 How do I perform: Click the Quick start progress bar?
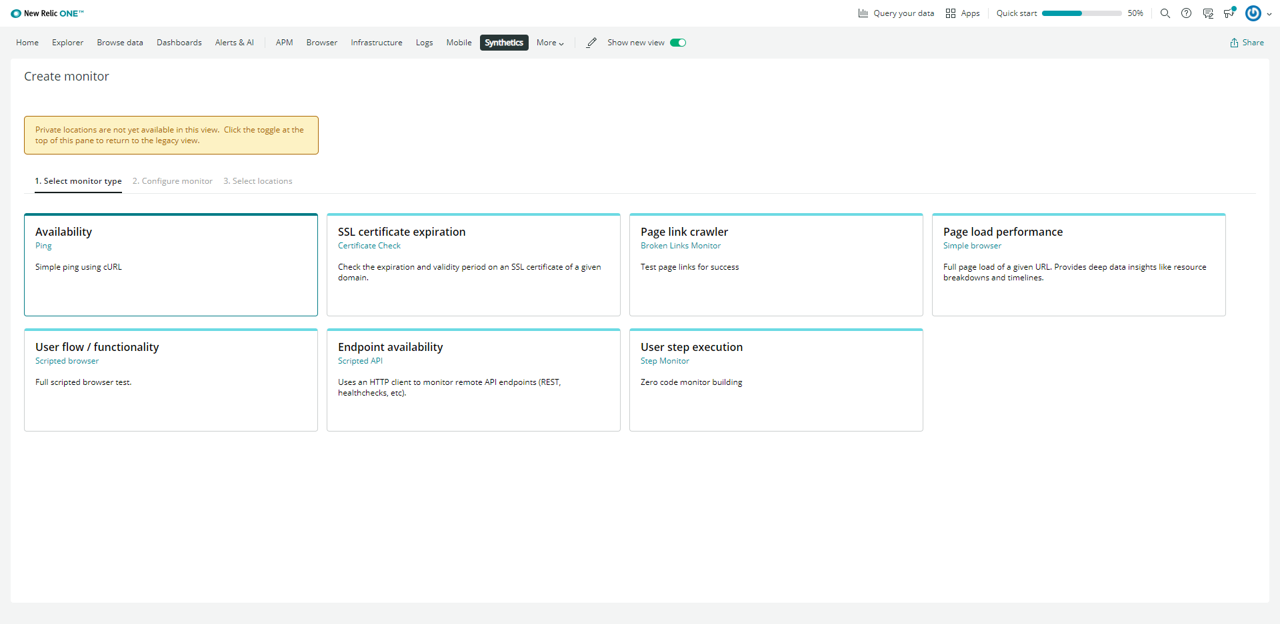click(x=1081, y=13)
